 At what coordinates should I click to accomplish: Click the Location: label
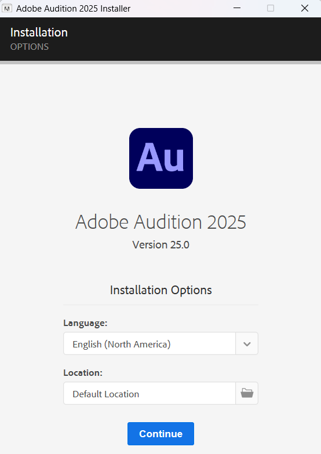point(83,373)
